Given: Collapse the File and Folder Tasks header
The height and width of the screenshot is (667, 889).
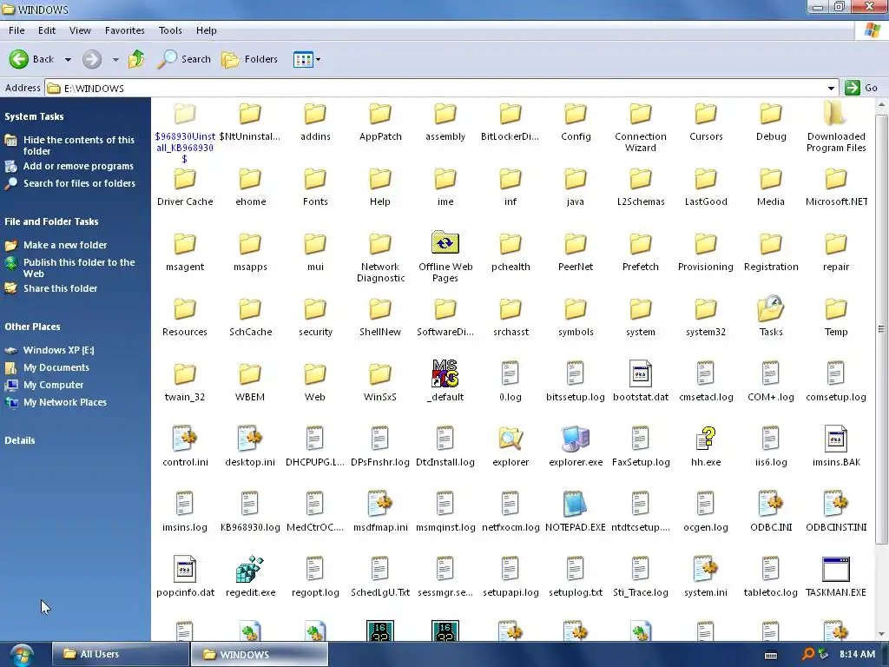Looking at the screenshot, I should pos(51,221).
